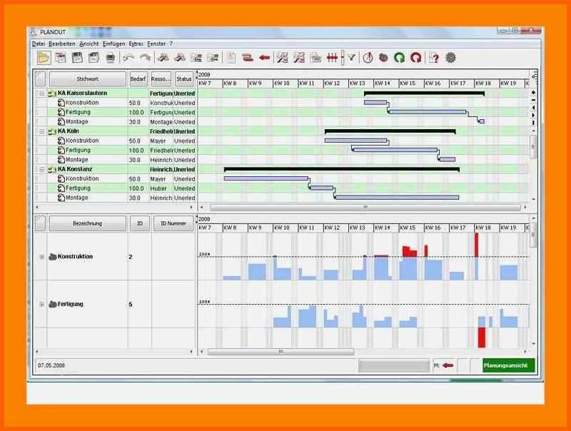Click the second floppy disk Save-as icon
This screenshot has height=431, width=571.
pos(94,58)
